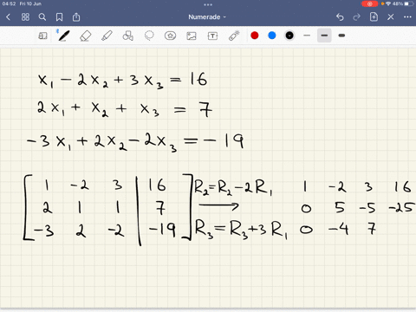Tap the three-dot multitasking control at top
416x312 pixels.
[x=208, y=4]
